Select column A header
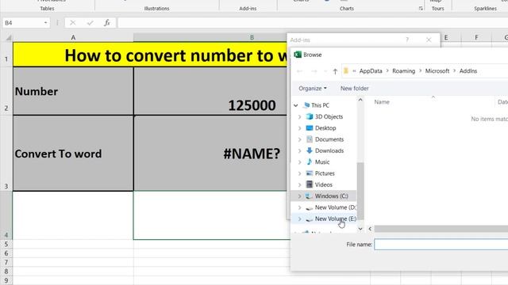The height and width of the screenshot is (285, 508). [73, 37]
